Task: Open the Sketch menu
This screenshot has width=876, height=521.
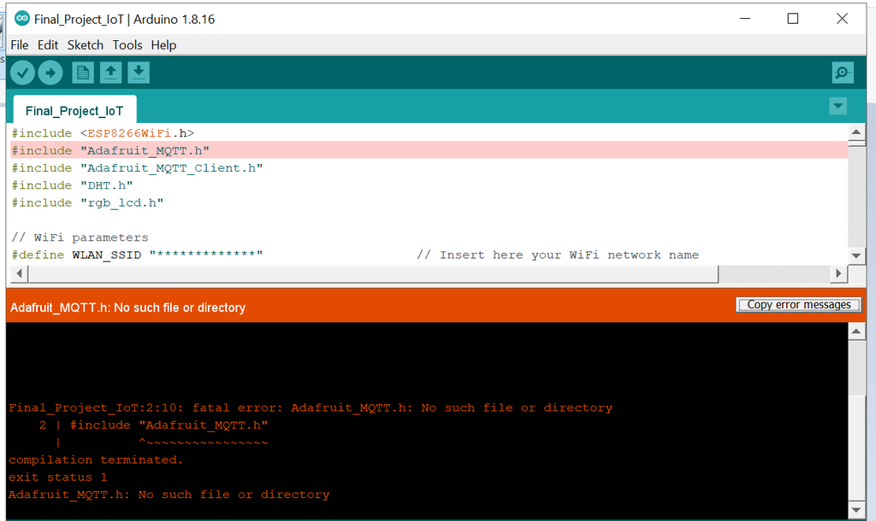Action: click(86, 45)
